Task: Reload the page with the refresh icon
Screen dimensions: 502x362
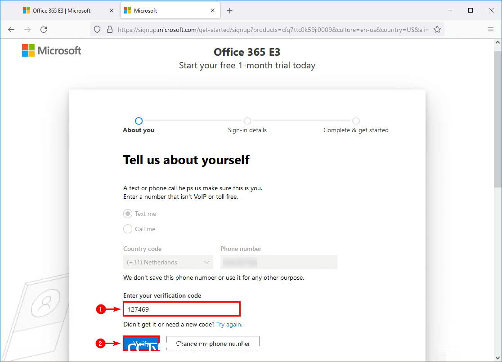Action: coord(44,30)
